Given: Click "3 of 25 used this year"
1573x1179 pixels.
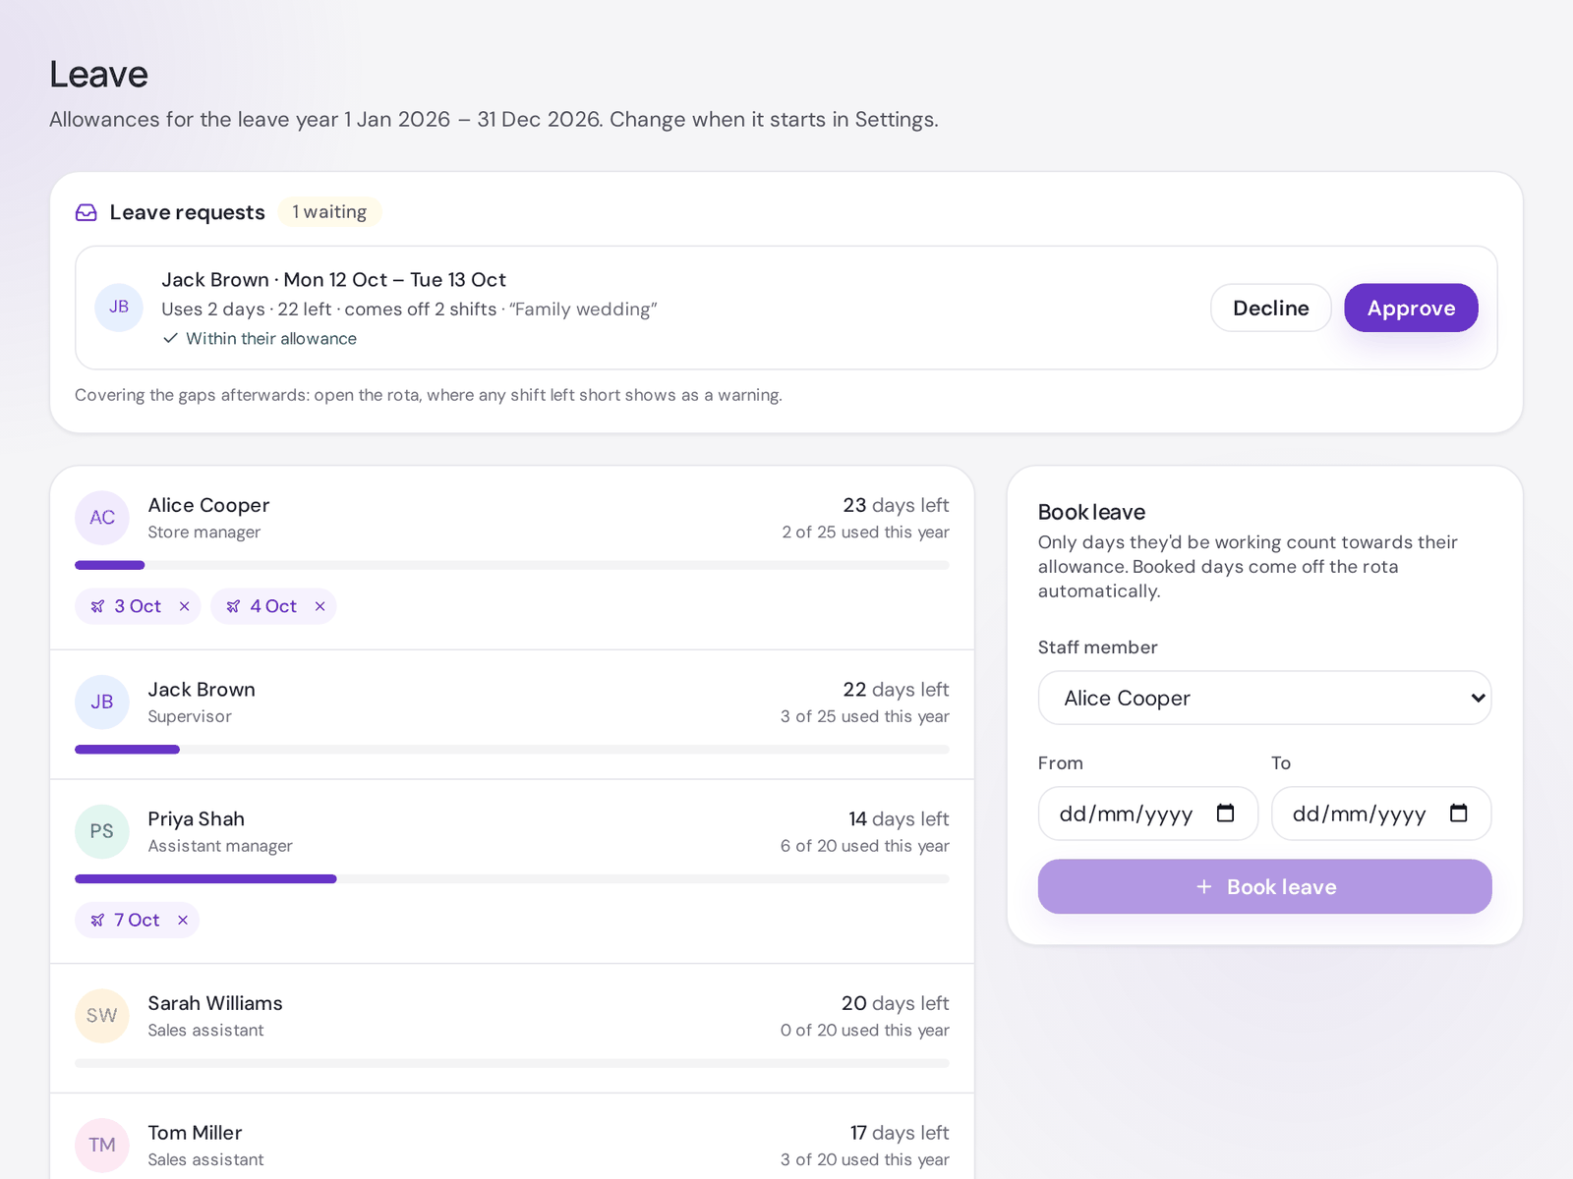Looking at the screenshot, I should coord(865,716).
